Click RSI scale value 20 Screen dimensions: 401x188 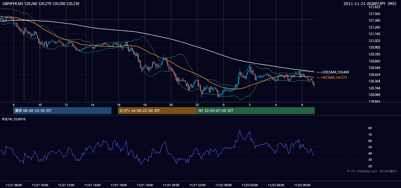(x=370, y=166)
